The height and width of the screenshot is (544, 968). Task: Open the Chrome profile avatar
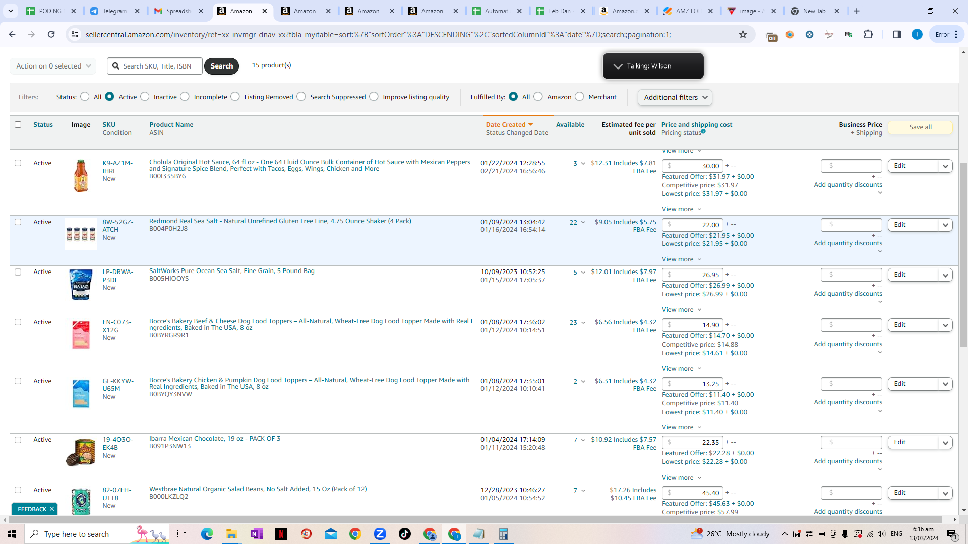pos(917,34)
